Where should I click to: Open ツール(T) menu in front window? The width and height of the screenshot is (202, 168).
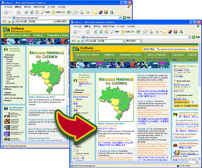tap(120, 26)
